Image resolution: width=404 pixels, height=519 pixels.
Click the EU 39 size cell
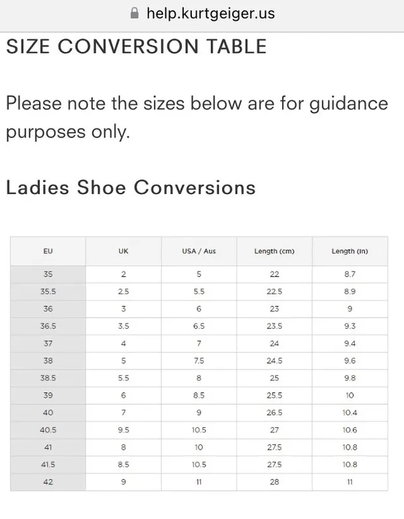[x=48, y=396]
